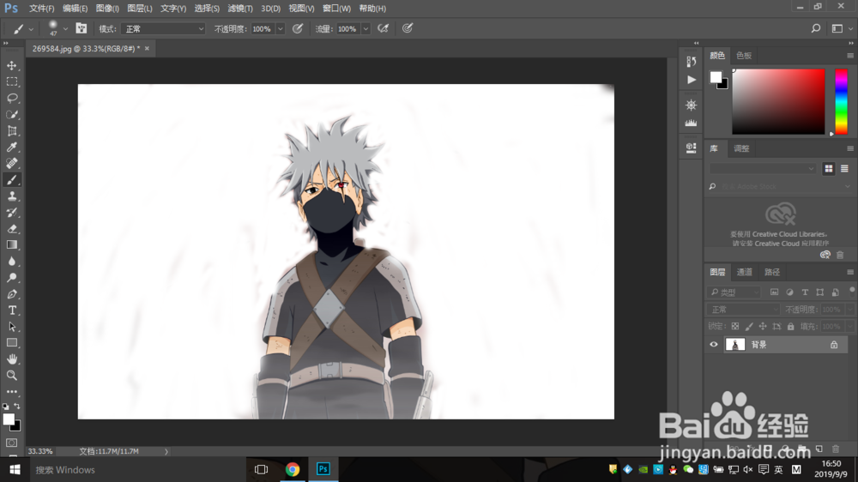Select the Lasso tool
Screen dimensions: 858x482
click(x=12, y=99)
